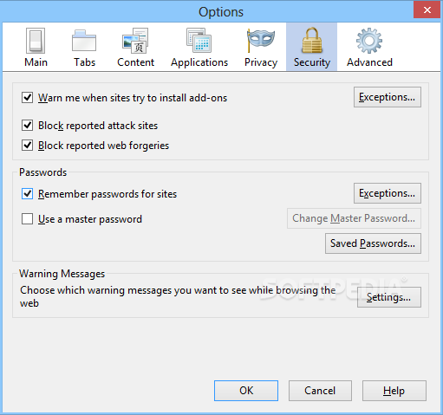443x415 pixels.
Task: Open the Content panel icon
Action: tap(135, 41)
